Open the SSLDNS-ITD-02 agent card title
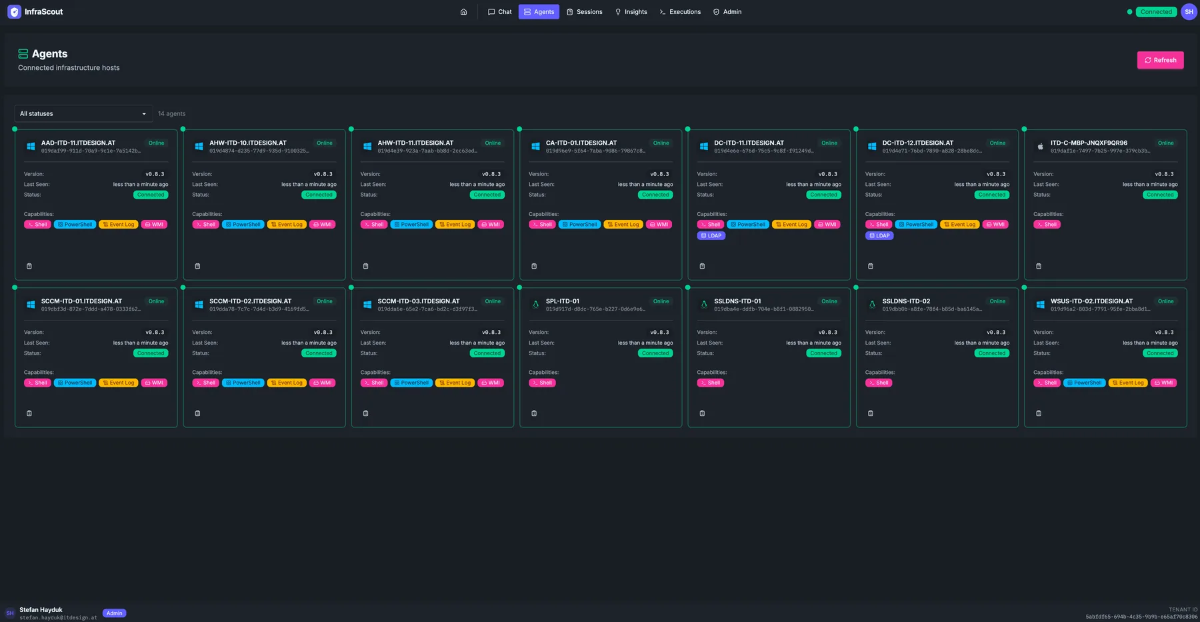Screen dimensions: 1200x622 906,301
